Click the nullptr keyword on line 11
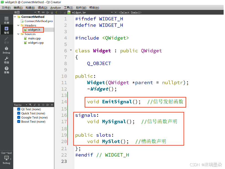The image size is (225, 169). click(172, 83)
